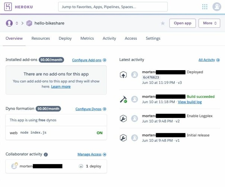Click the Dyno formation $0.00/month badge

(48, 109)
